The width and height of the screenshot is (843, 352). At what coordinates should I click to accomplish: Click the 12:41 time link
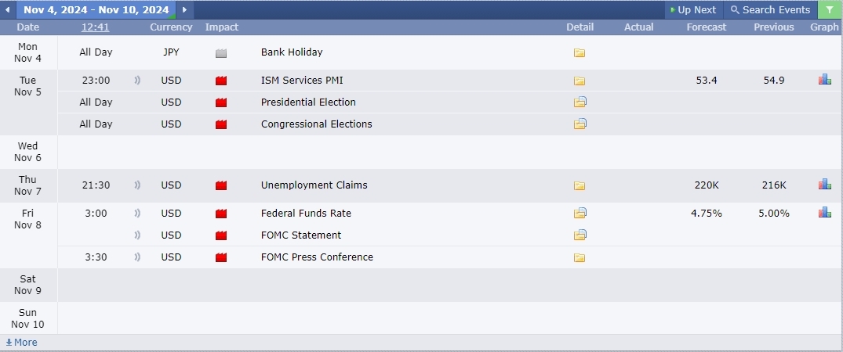pos(96,27)
